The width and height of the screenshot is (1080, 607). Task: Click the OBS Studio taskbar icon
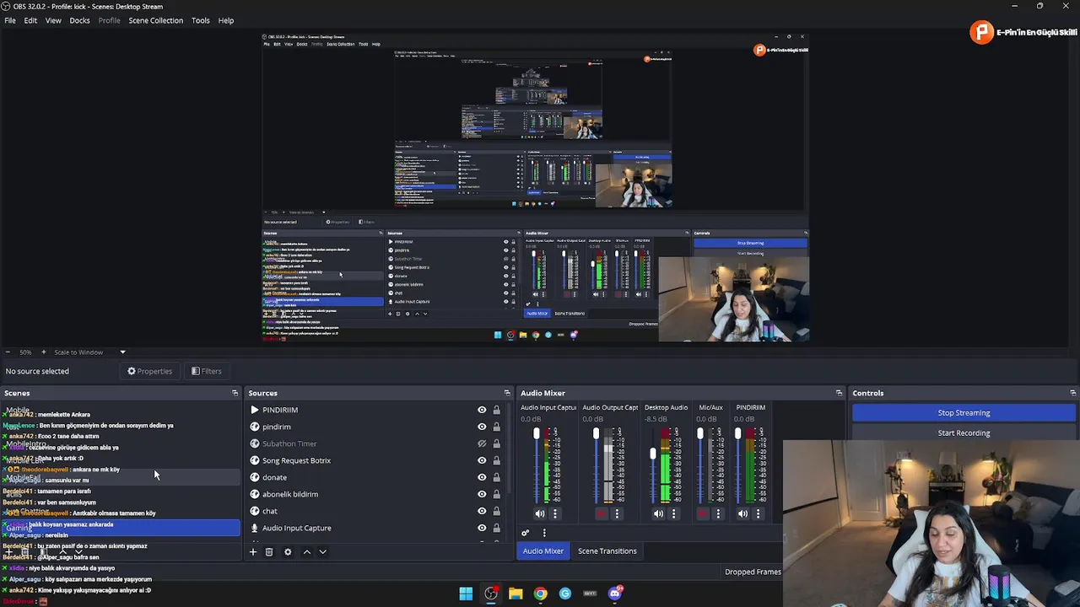[x=490, y=594]
